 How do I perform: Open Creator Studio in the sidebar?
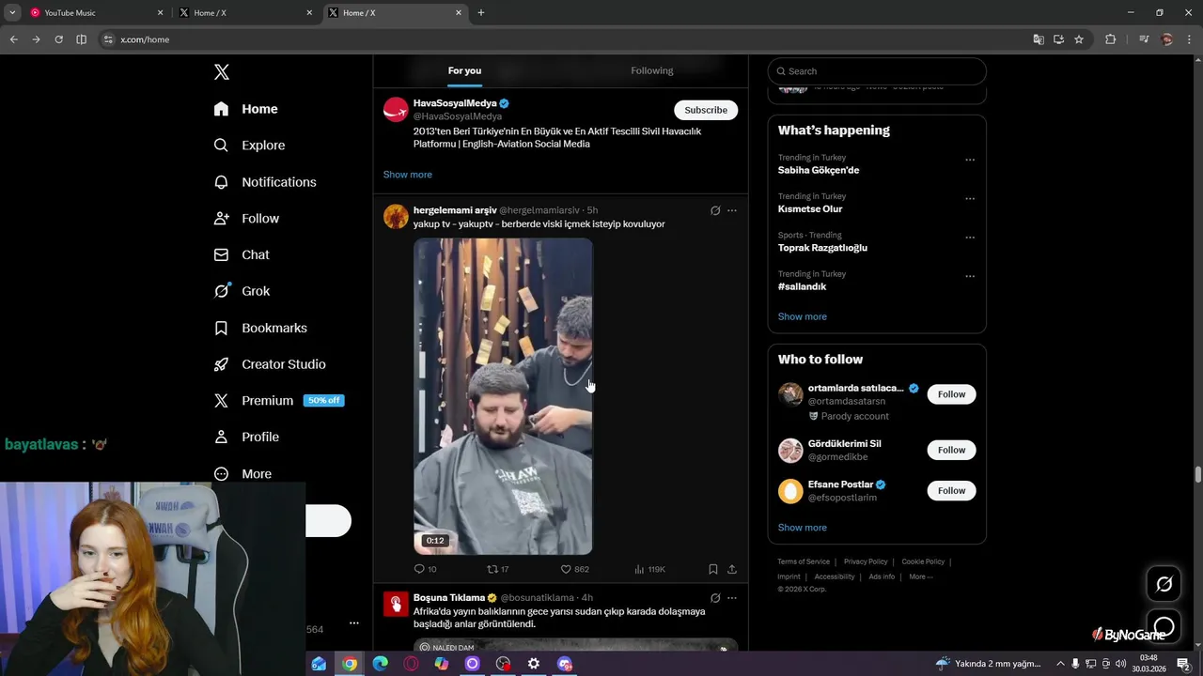[x=270, y=364]
